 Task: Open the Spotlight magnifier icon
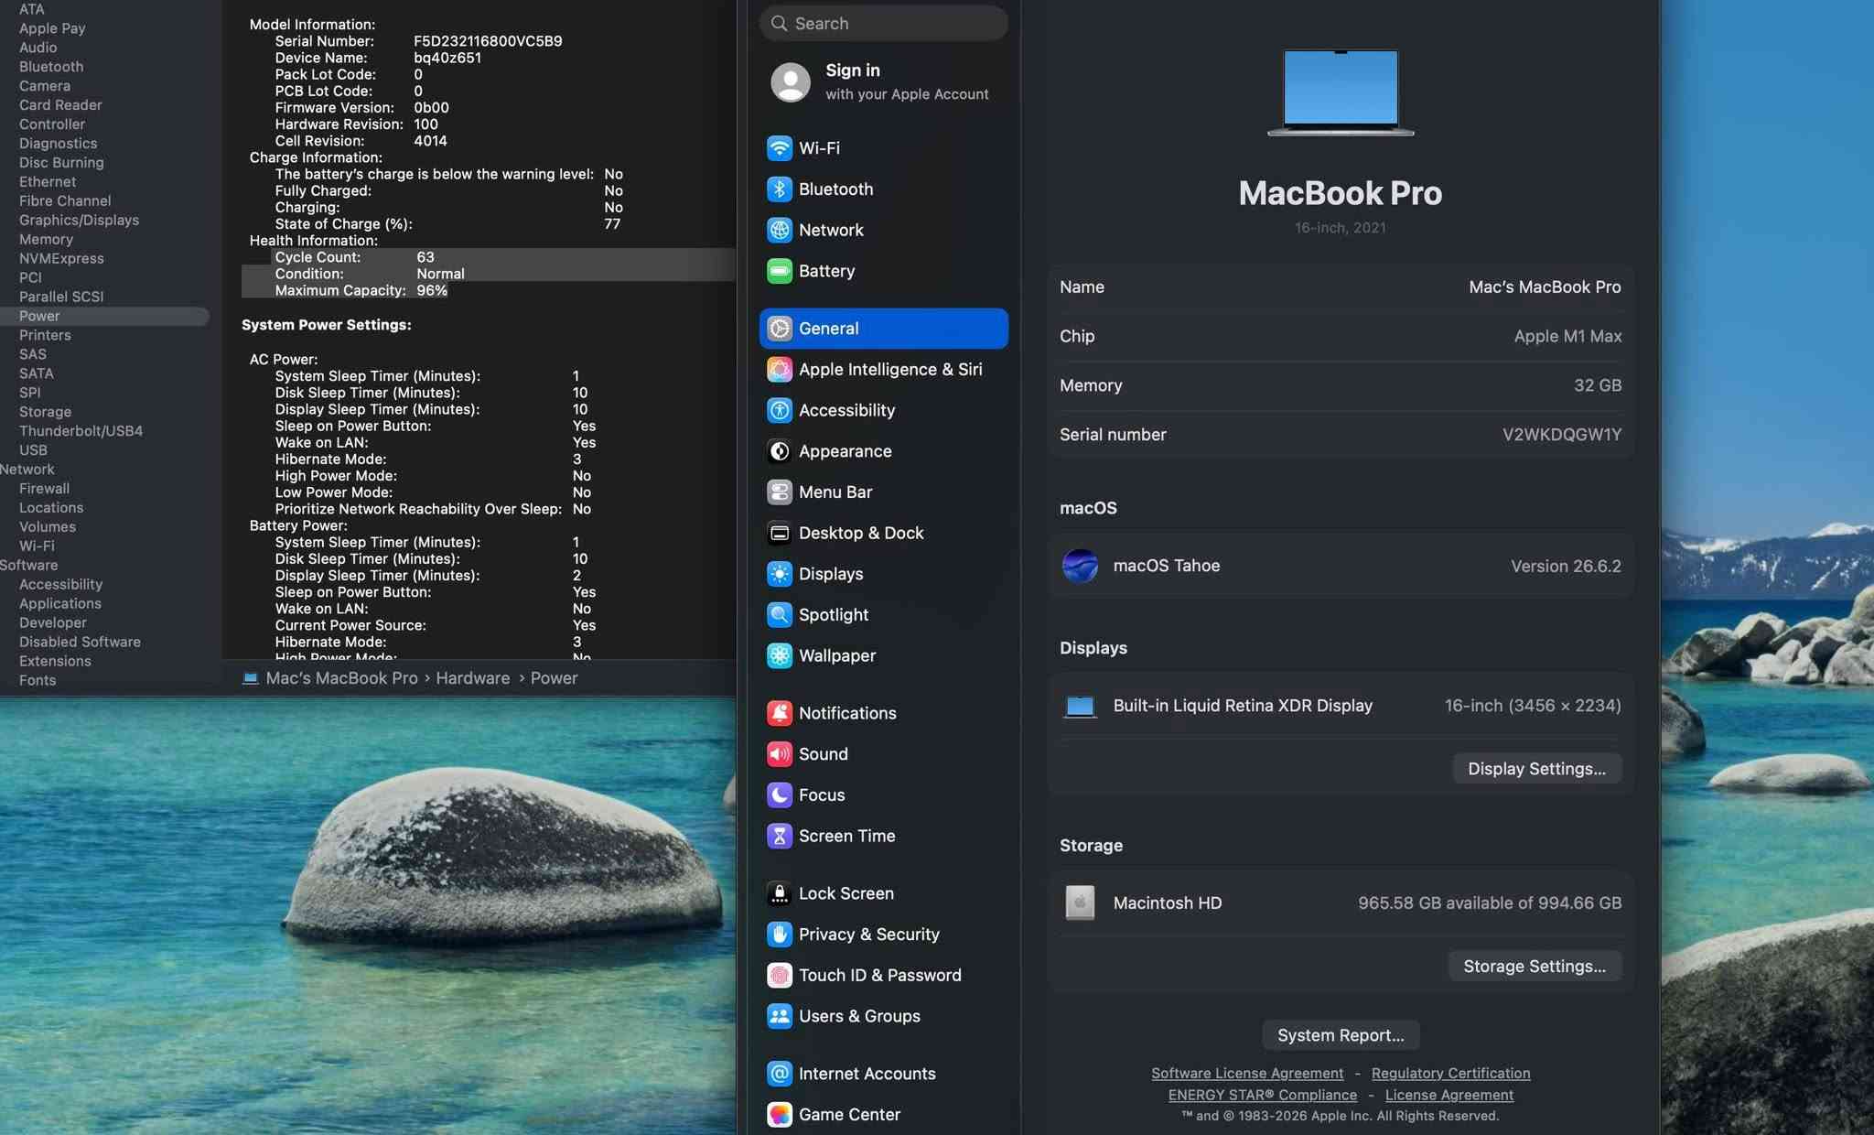(x=779, y=614)
